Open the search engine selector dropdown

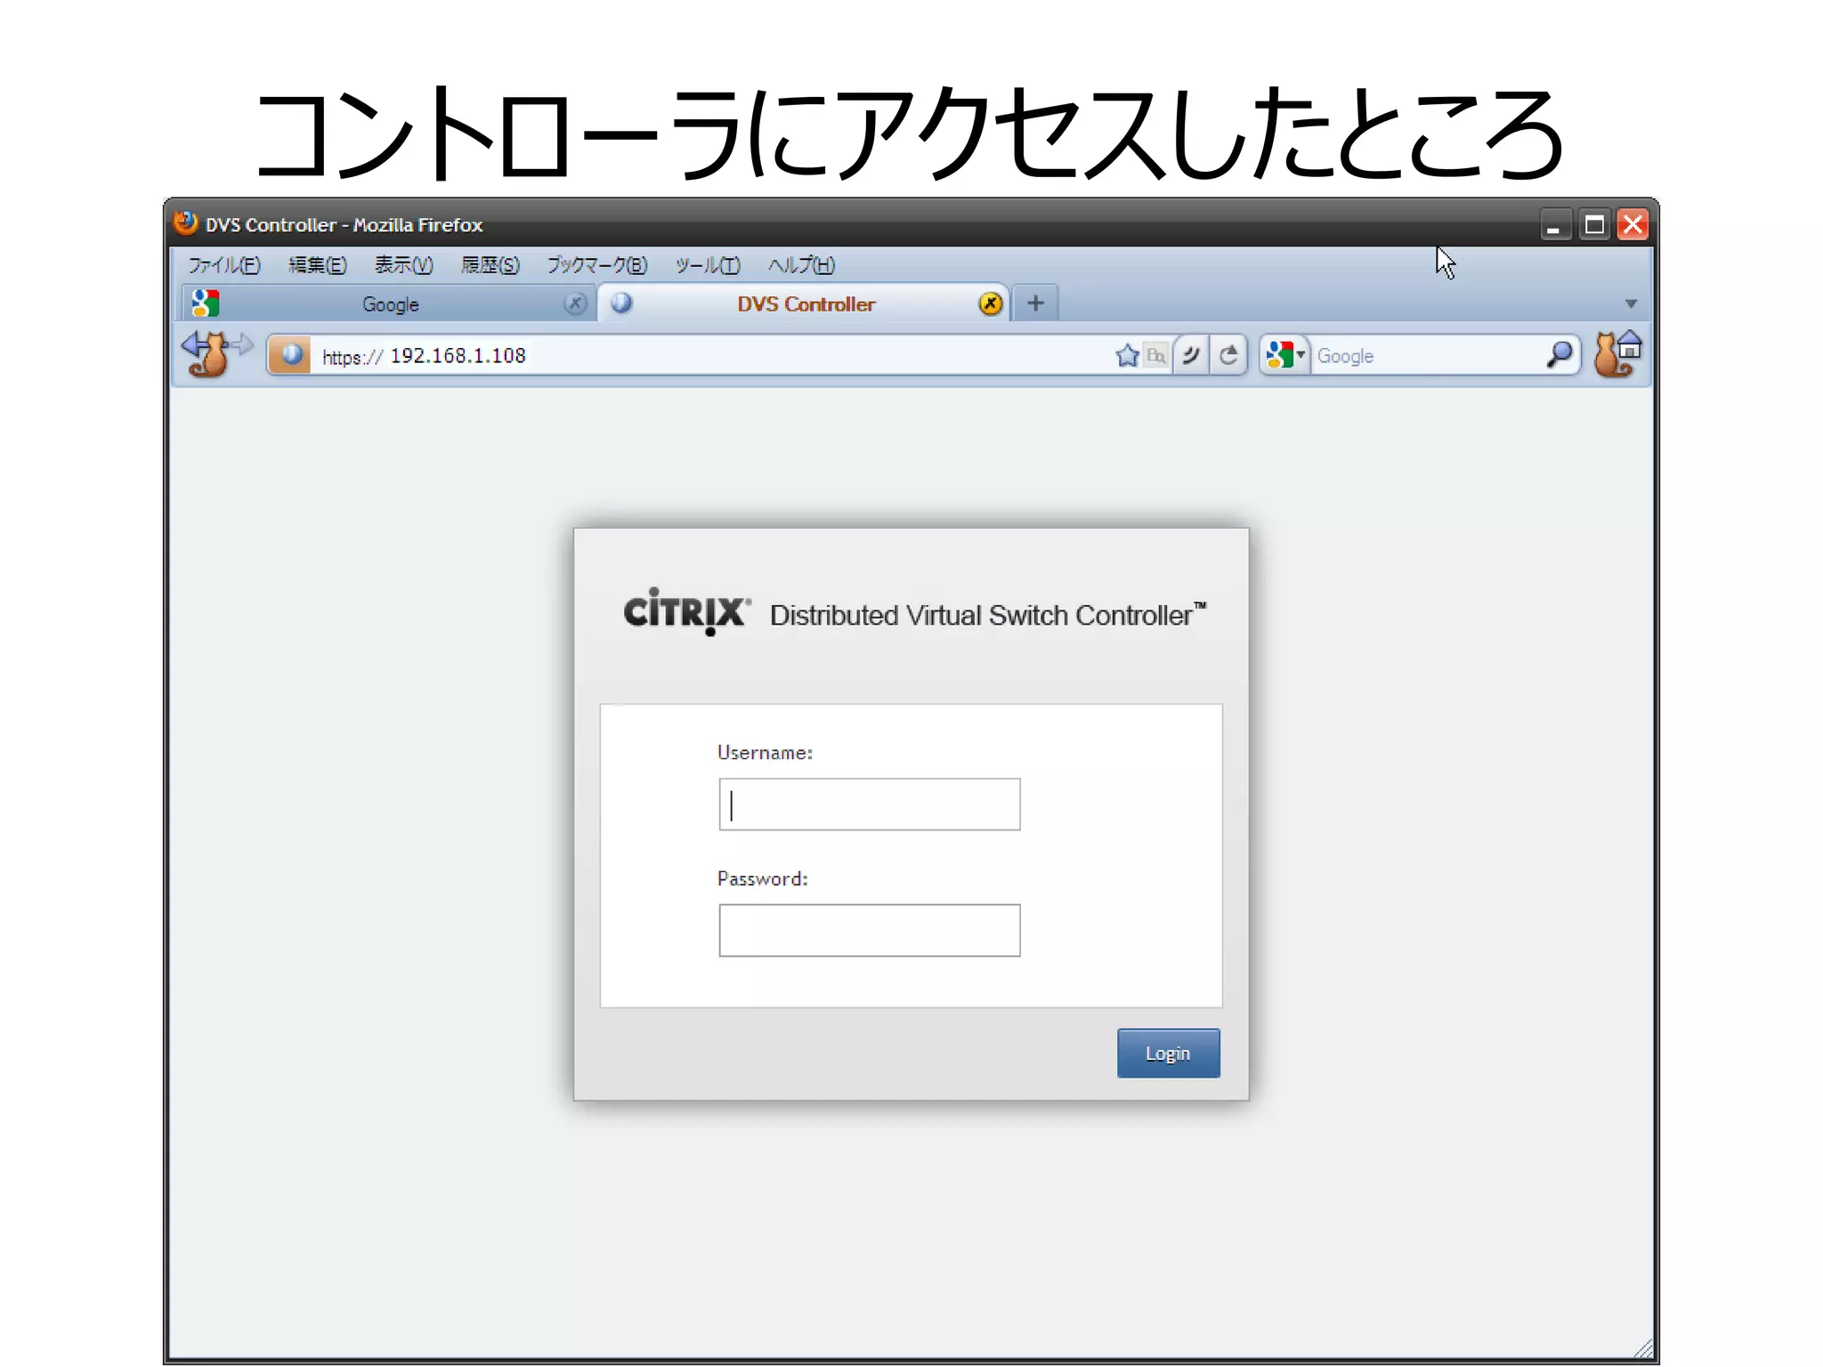click(1285, 355)
